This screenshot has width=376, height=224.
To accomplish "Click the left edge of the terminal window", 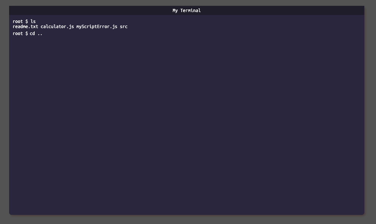I will tap(10, 109).
